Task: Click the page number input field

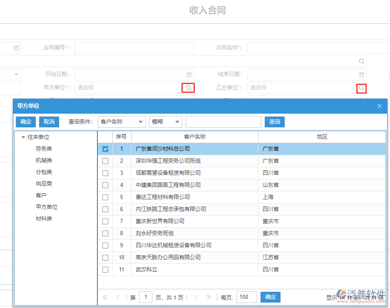Action: [145, 297]
